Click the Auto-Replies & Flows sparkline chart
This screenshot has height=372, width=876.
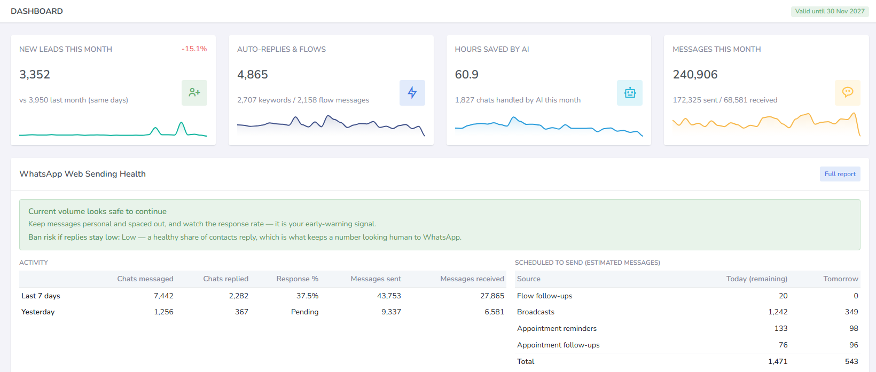click(x=331, y=126)
